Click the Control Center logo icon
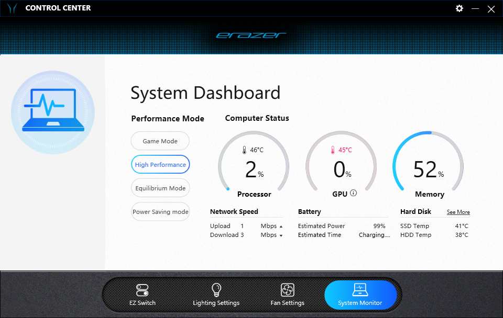Screen dimensions: 503x318 point(12,8)
